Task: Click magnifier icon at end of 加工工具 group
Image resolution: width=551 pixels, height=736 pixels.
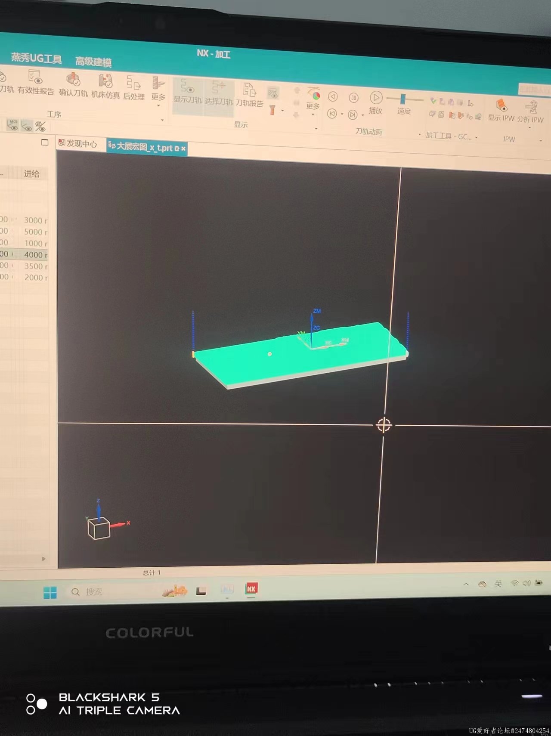Action: tap(478, 117)
